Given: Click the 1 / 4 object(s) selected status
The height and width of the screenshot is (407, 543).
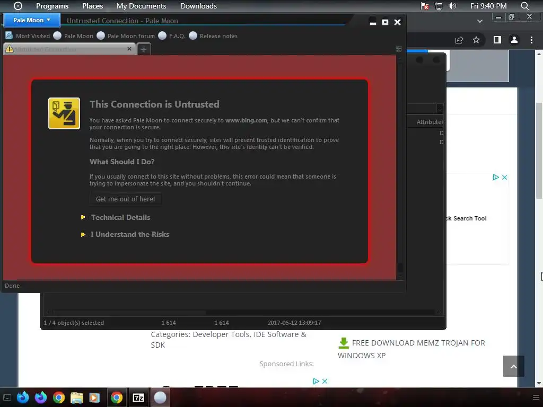Looking at the screenshot, I should pyautogui.click(x=74, y=323).
